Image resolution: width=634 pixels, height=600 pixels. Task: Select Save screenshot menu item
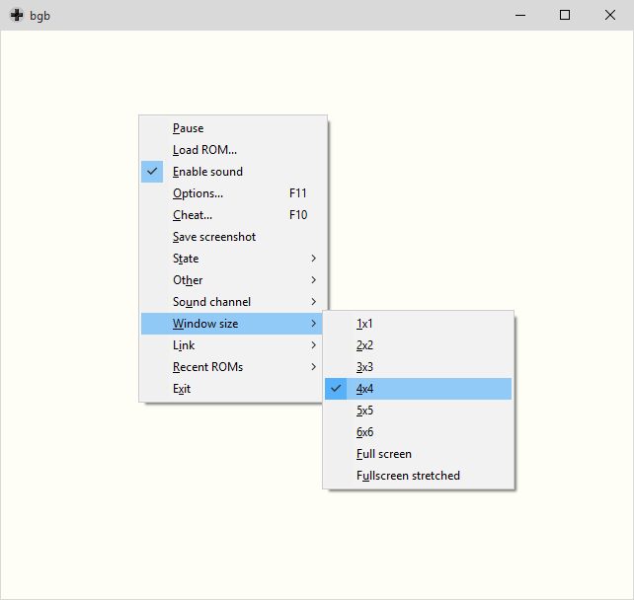coord(214,237)
